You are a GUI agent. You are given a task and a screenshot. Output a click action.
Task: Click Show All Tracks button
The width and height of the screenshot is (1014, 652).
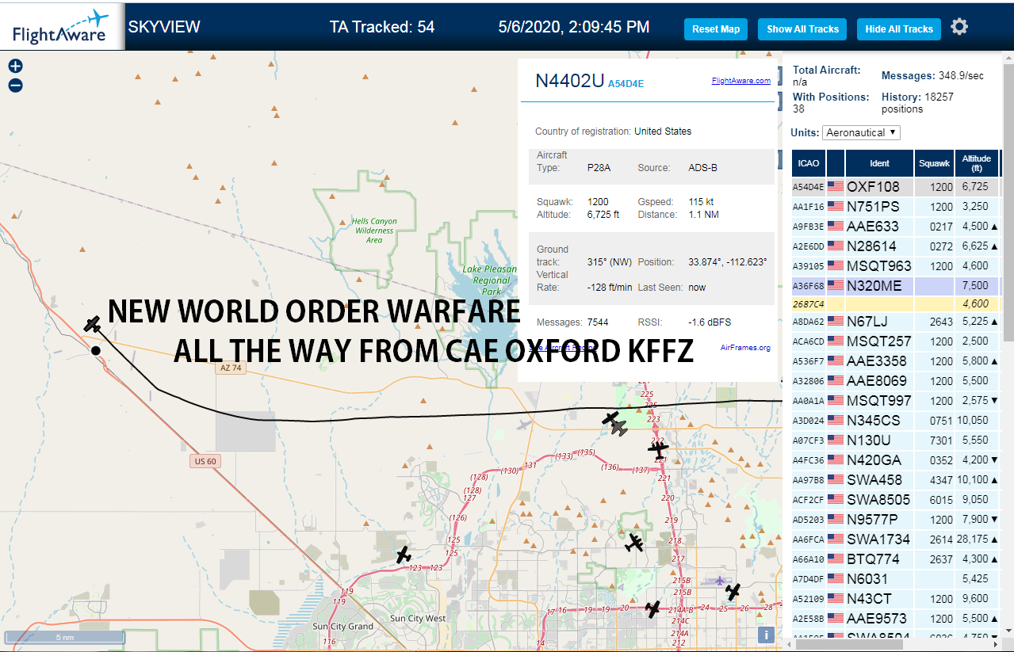tap(802, 29)
